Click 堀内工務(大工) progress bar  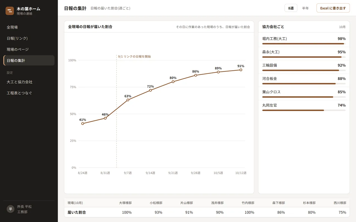tap(304, 44)
